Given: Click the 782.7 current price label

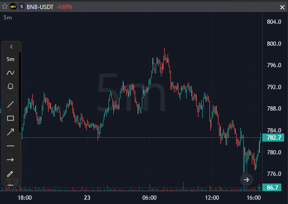Looking at the screenshot, I should point(273,138).
